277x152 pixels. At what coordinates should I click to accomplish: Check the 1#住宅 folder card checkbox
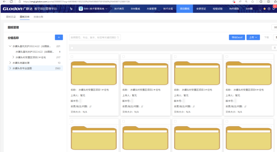(72, 57)
